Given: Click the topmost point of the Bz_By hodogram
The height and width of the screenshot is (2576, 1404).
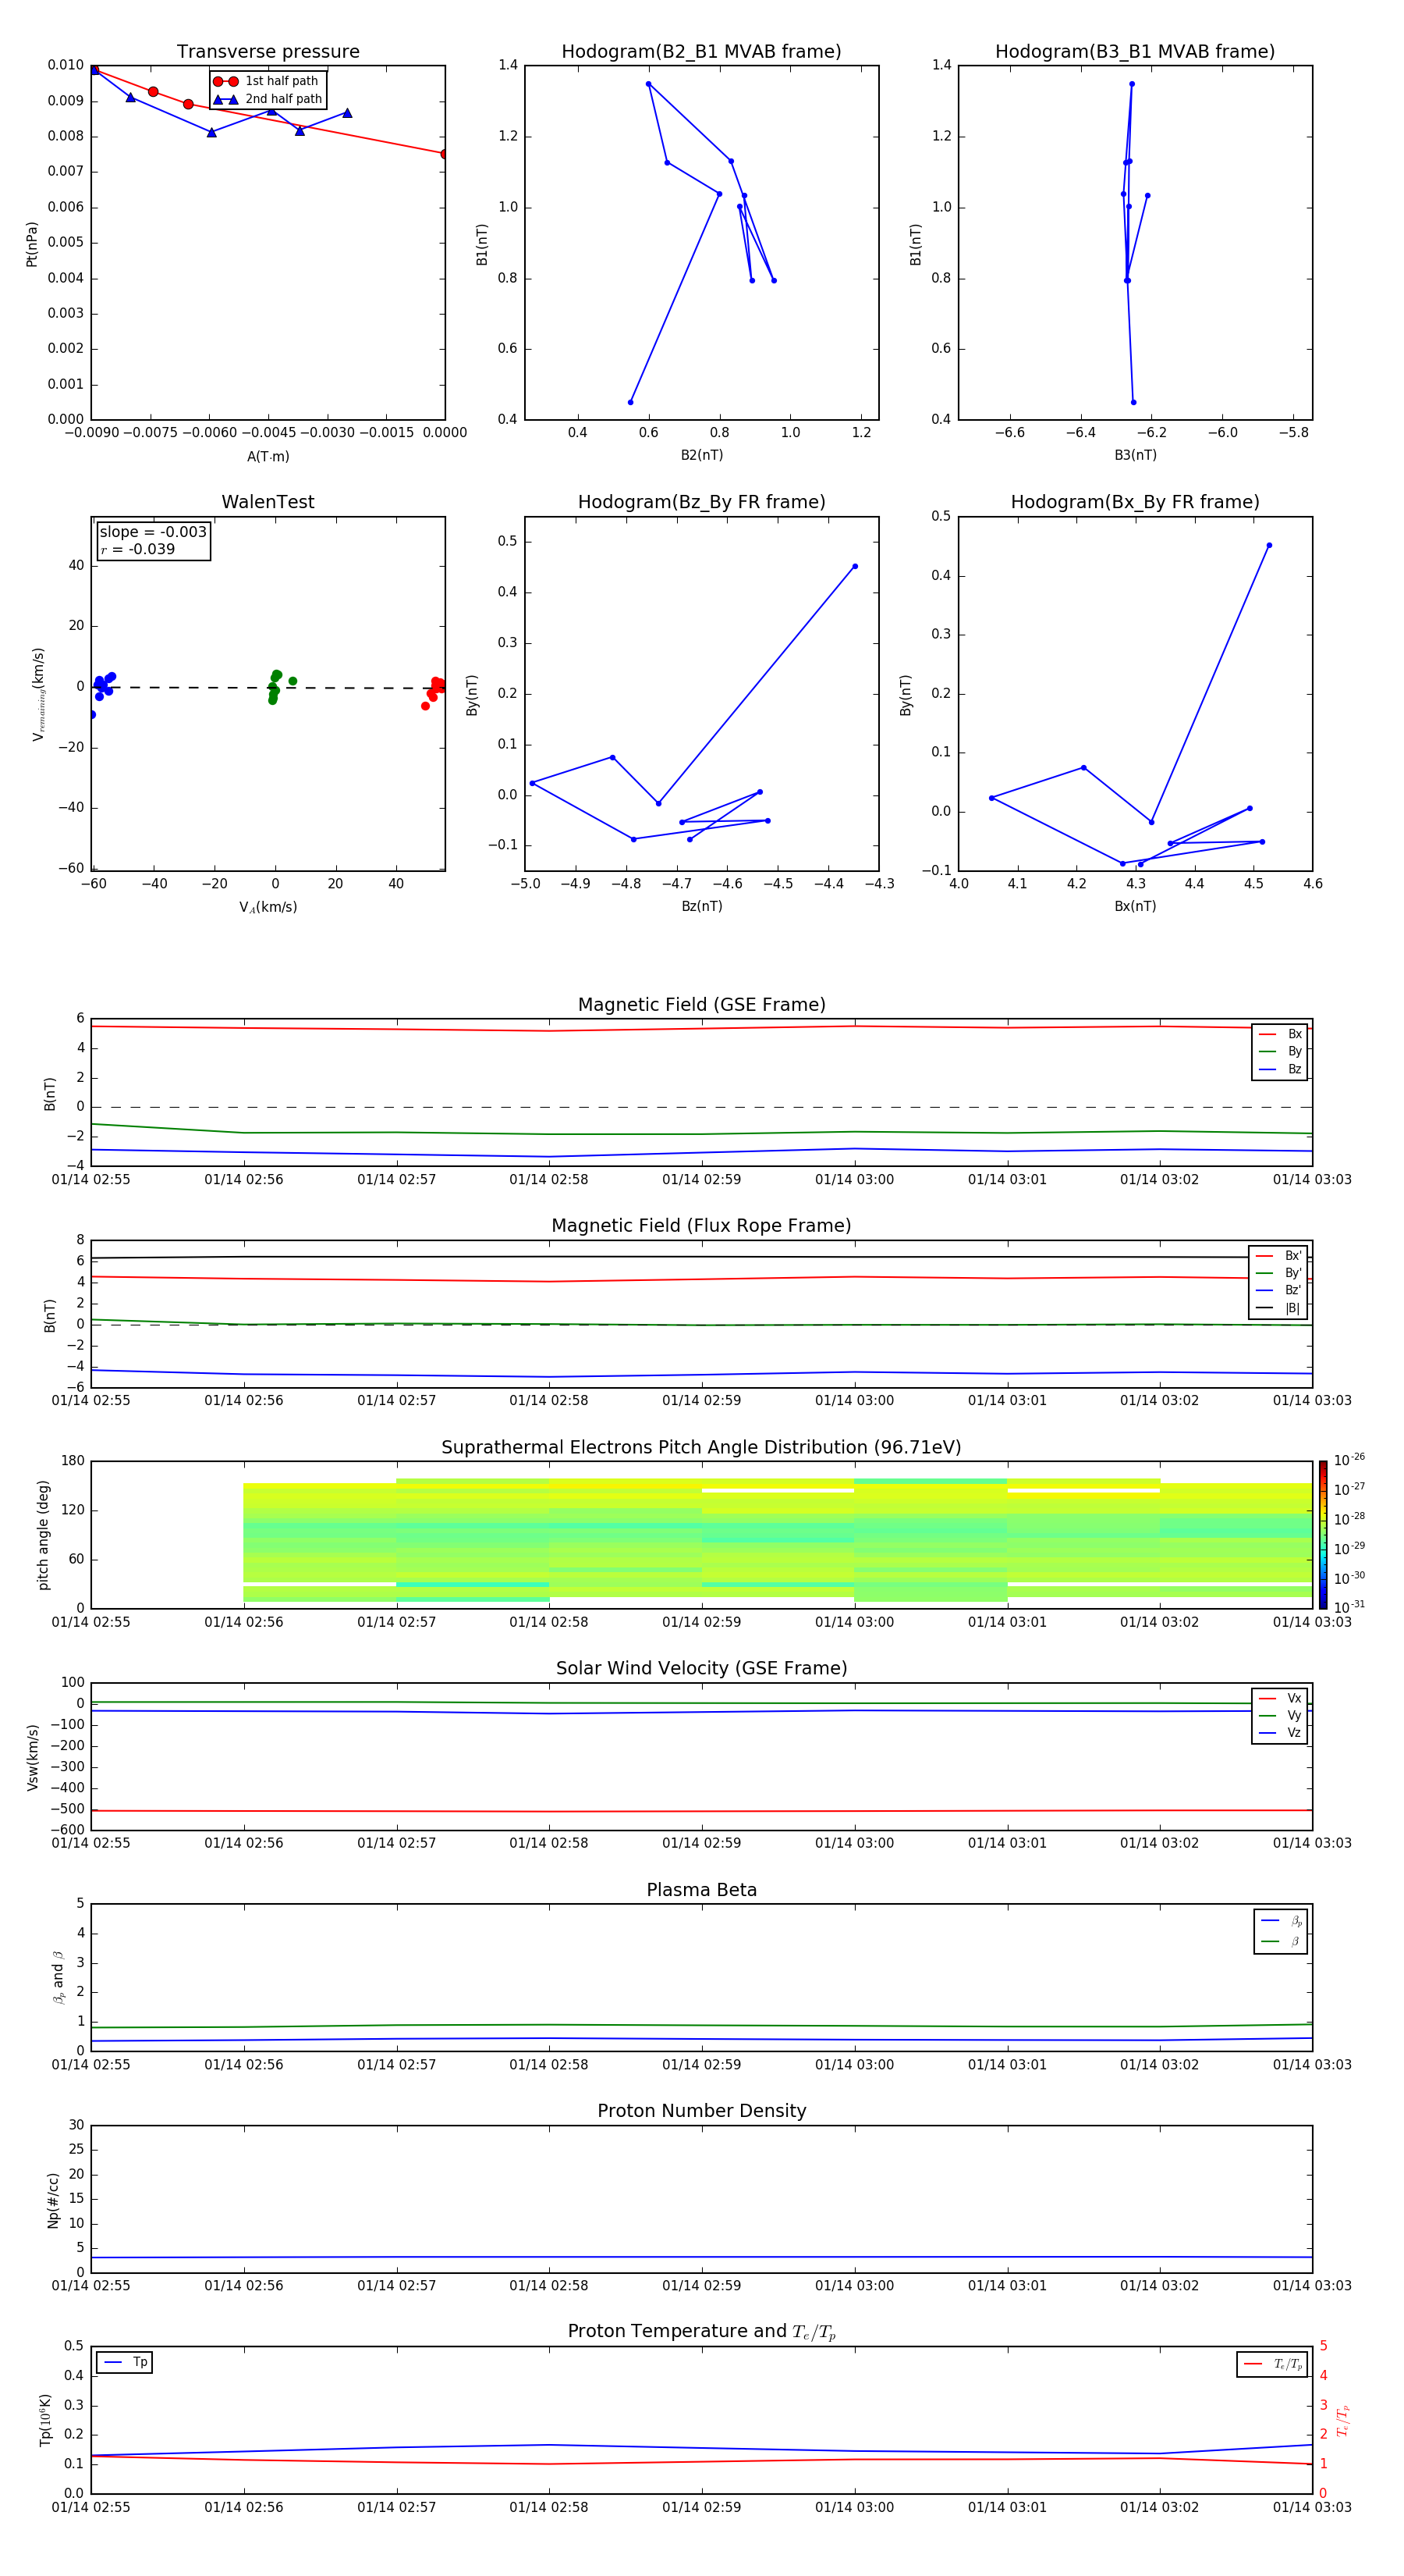Looking at the screenshot, I should tap(854, 567).
